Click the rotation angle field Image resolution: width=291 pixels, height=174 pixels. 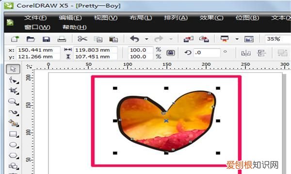(207, 53)
